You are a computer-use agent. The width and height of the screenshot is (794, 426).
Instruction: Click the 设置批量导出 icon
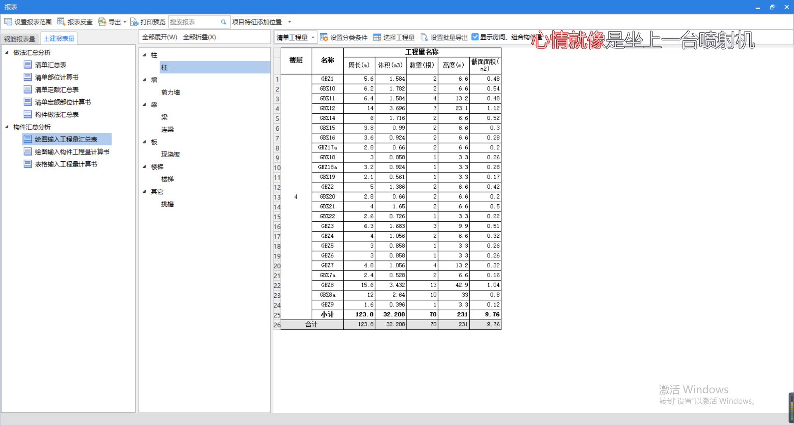[424, 37]
